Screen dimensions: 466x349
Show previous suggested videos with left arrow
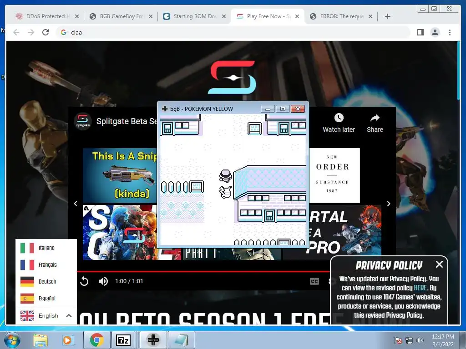tap(76, 204)
